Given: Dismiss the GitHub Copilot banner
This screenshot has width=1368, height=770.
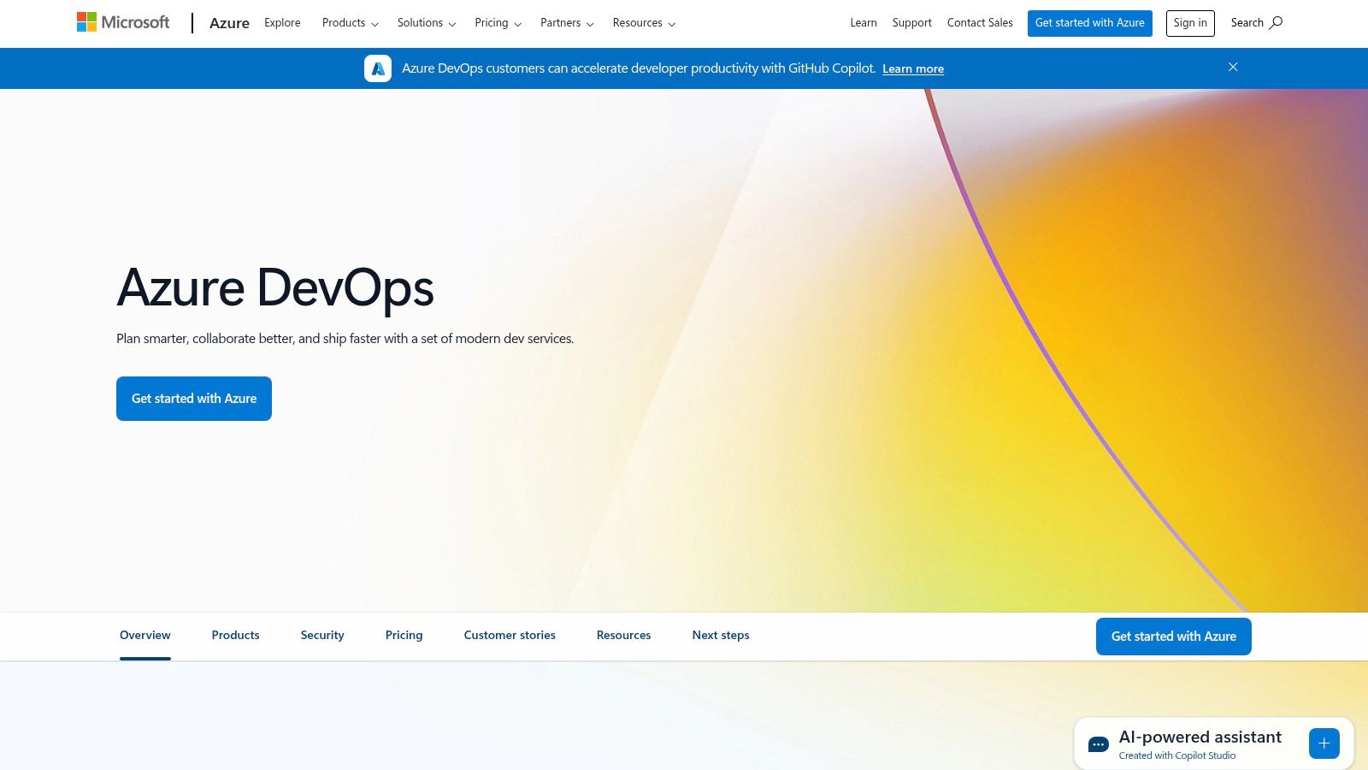Looking at the screenshot, I should click(x=1233, y=67).
